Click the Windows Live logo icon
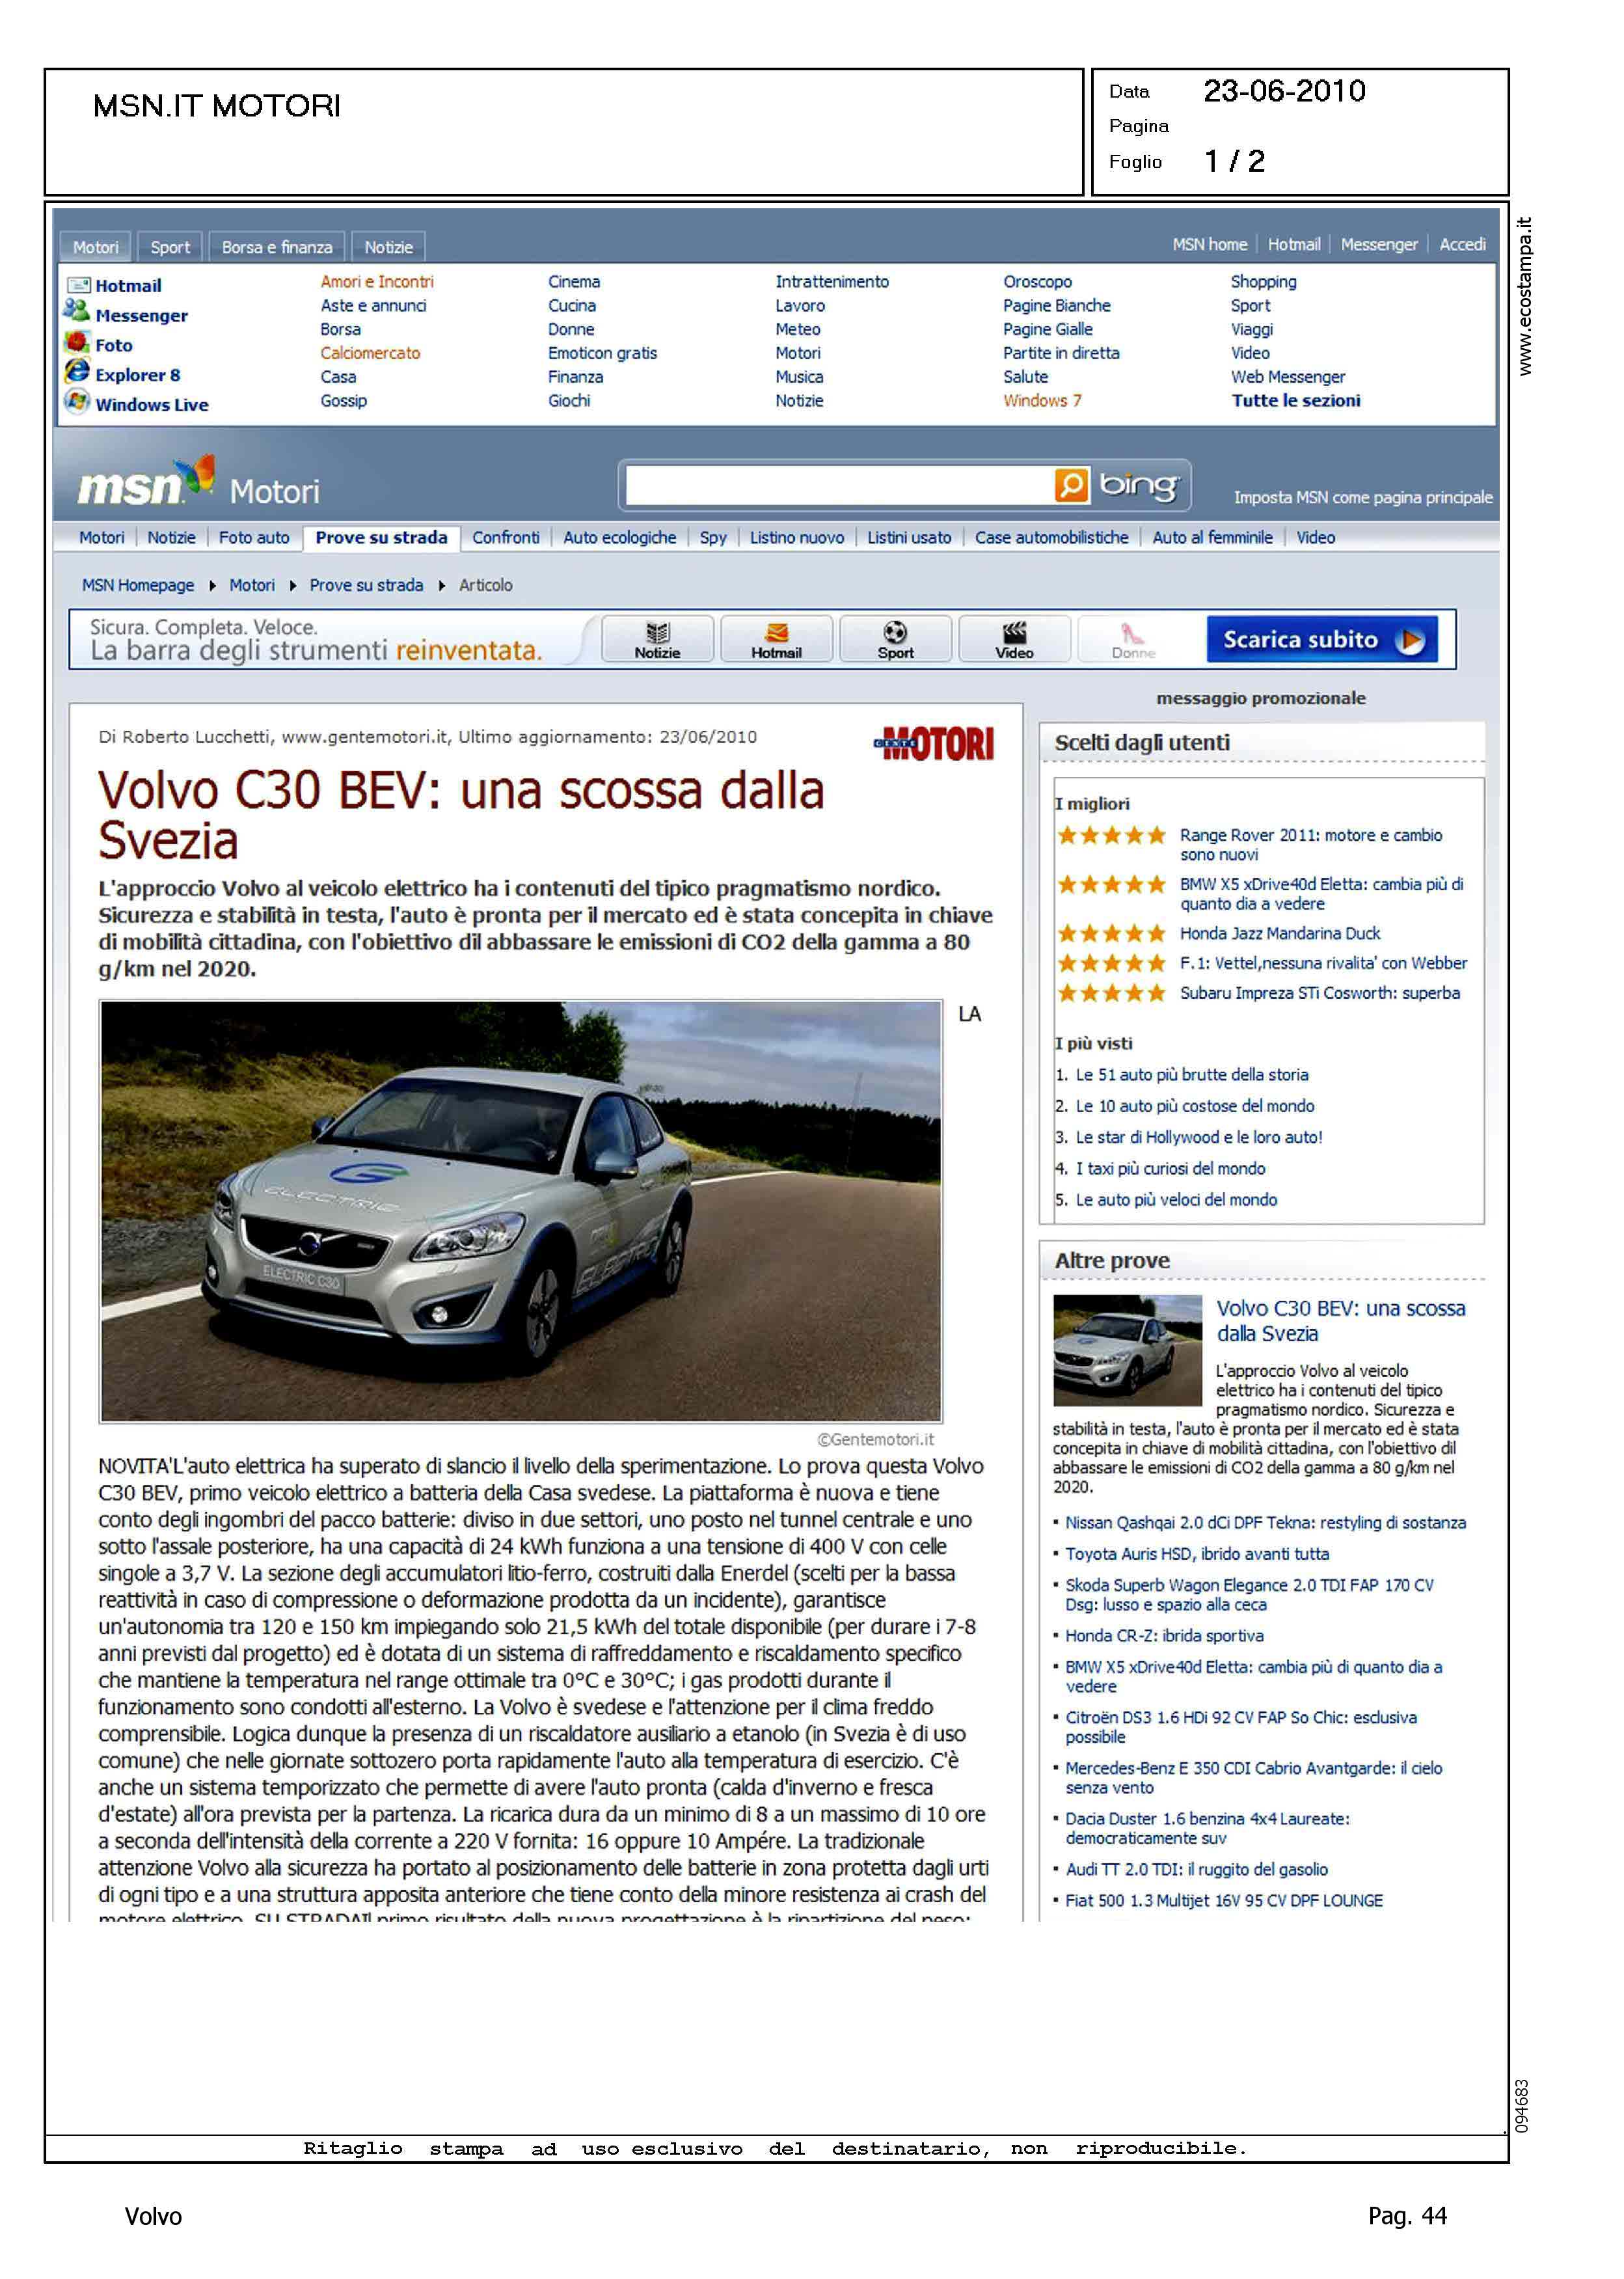The image size is (1624, 2279). click(76, 402)
